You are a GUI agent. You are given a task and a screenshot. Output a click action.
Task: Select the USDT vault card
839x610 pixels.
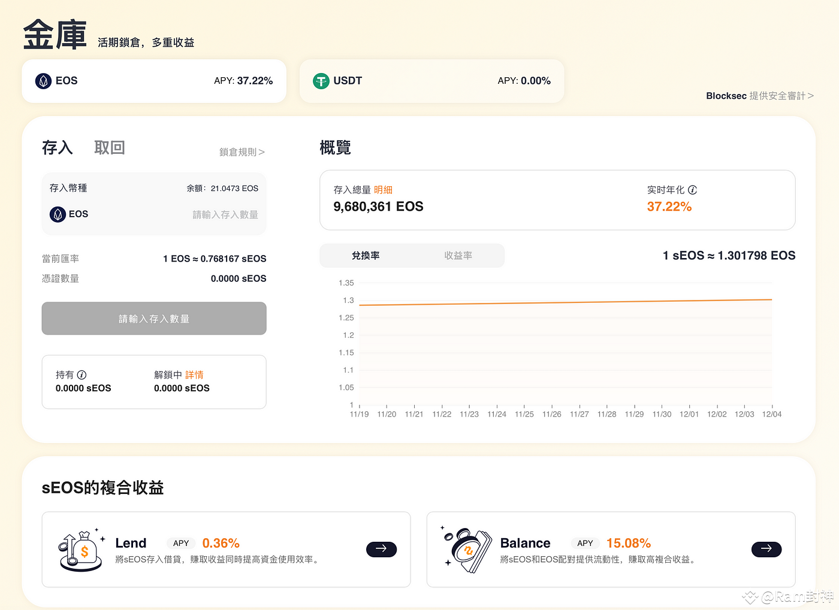pyautogui.click(x=431, y=81)
